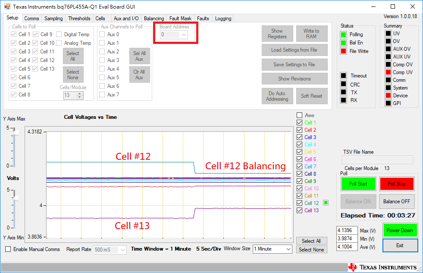This screenshot has height=273, width=423.
Task: Click the Texas Instruments logo
Action: (x=382, y=267)
